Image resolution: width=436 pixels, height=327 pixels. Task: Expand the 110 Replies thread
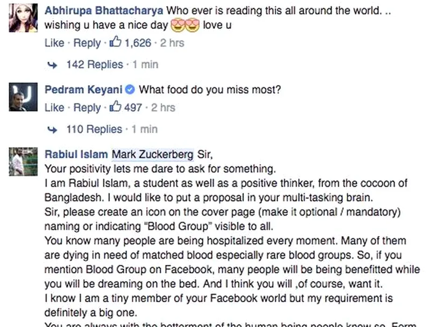coord(95,129)
